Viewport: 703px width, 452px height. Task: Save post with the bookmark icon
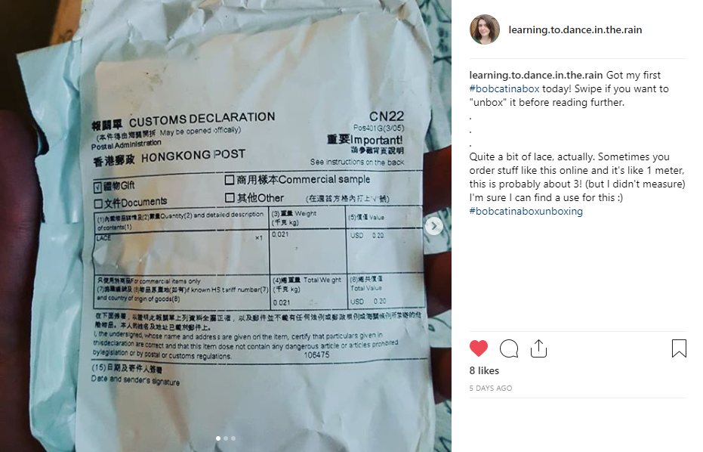click(x=679, y=348)
